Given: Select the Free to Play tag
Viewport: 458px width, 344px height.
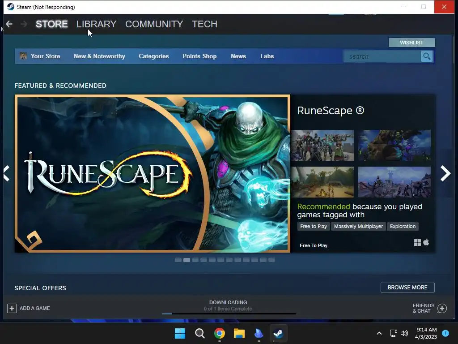Looking at the screenshot, I should point(314,226).
